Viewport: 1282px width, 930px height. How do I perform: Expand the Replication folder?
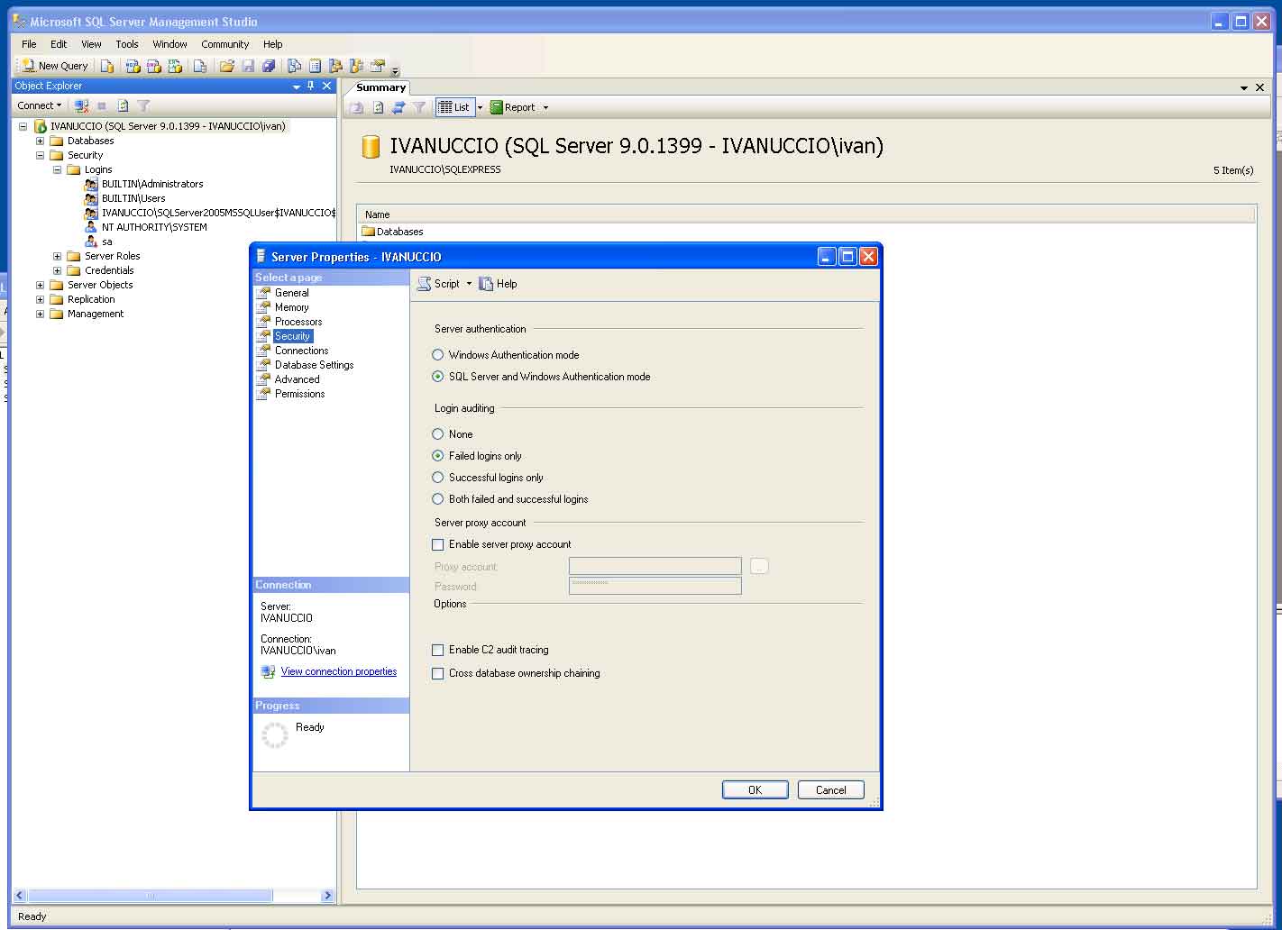40,299
